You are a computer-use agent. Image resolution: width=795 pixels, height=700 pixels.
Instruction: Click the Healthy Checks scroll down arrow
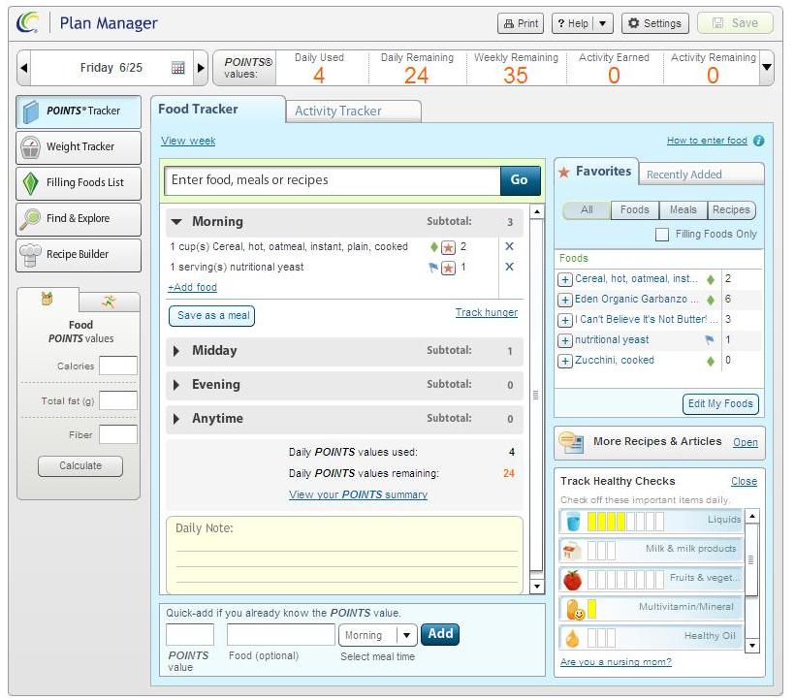pyautogui.click(x=752, y=646)
